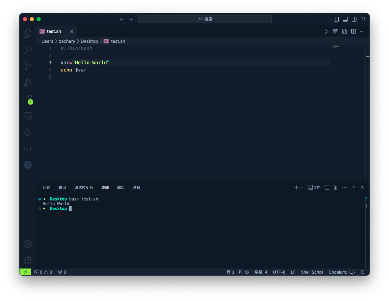Click the 搜索 command center search box
389x301 pixels.
pyautogui.click(x=205, y=19)
